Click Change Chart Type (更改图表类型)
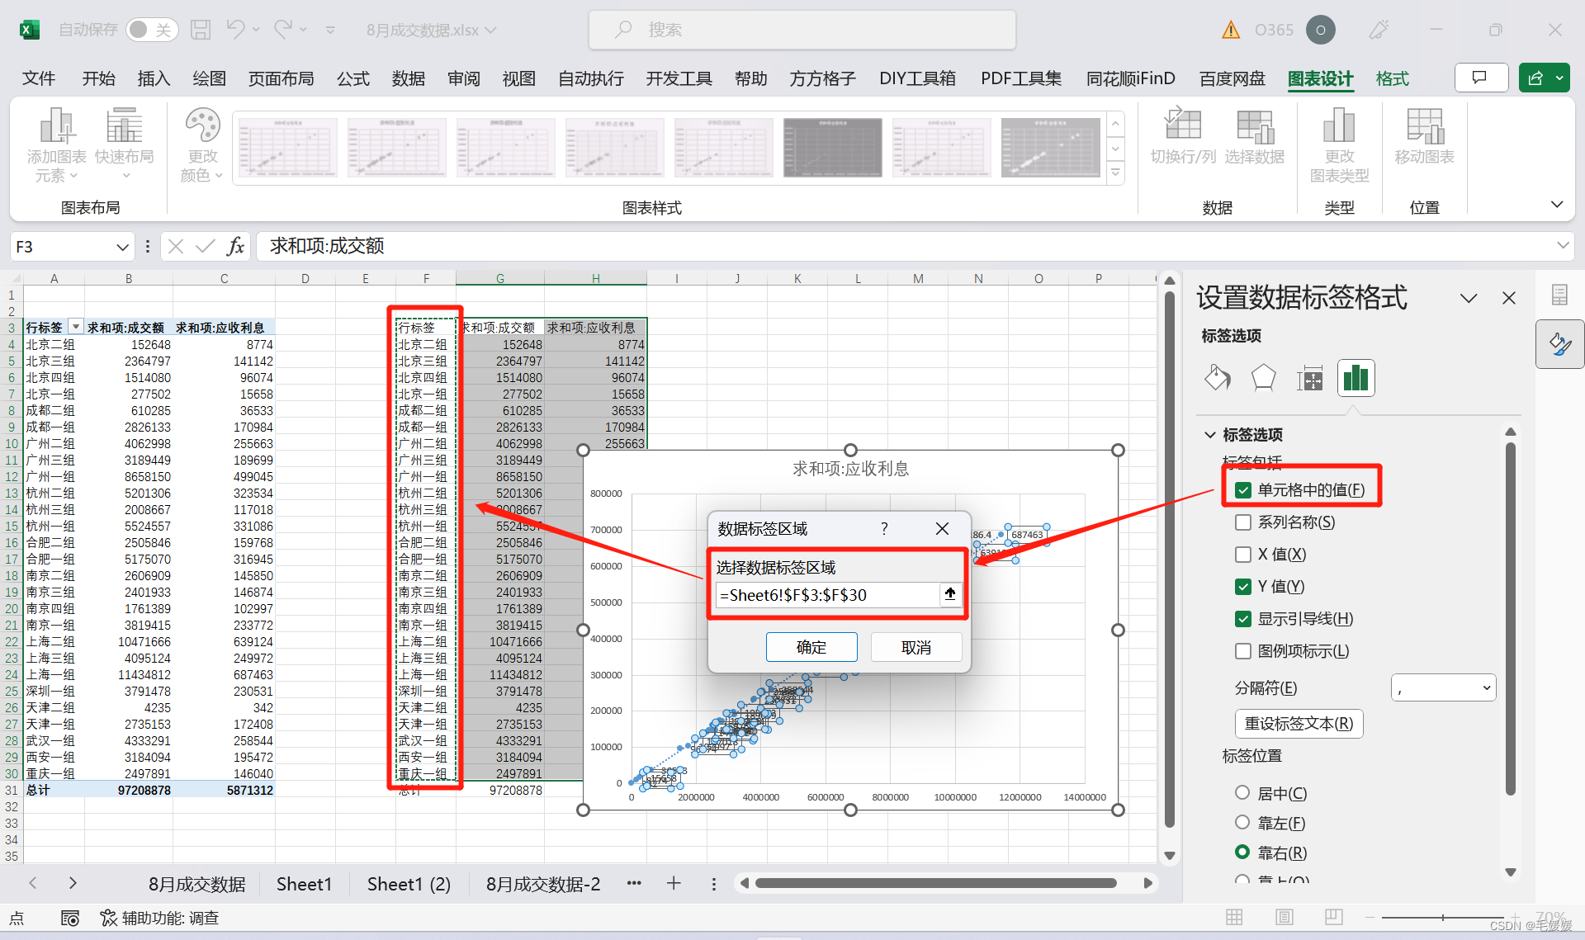 pos(1339,146)
